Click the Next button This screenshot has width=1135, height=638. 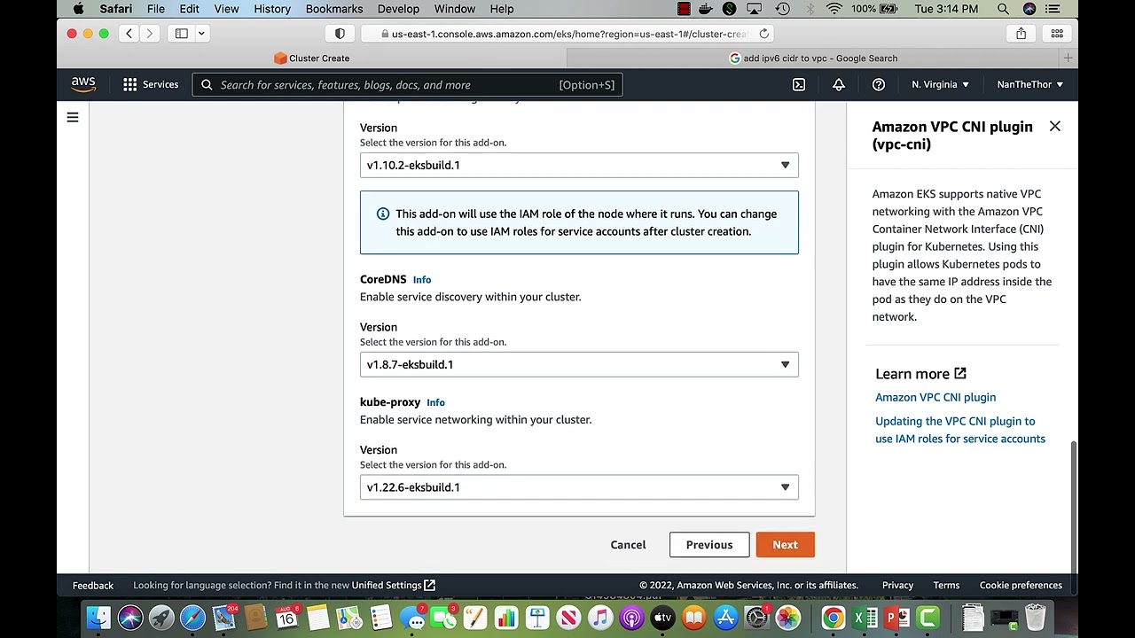(x=785, y=545)
